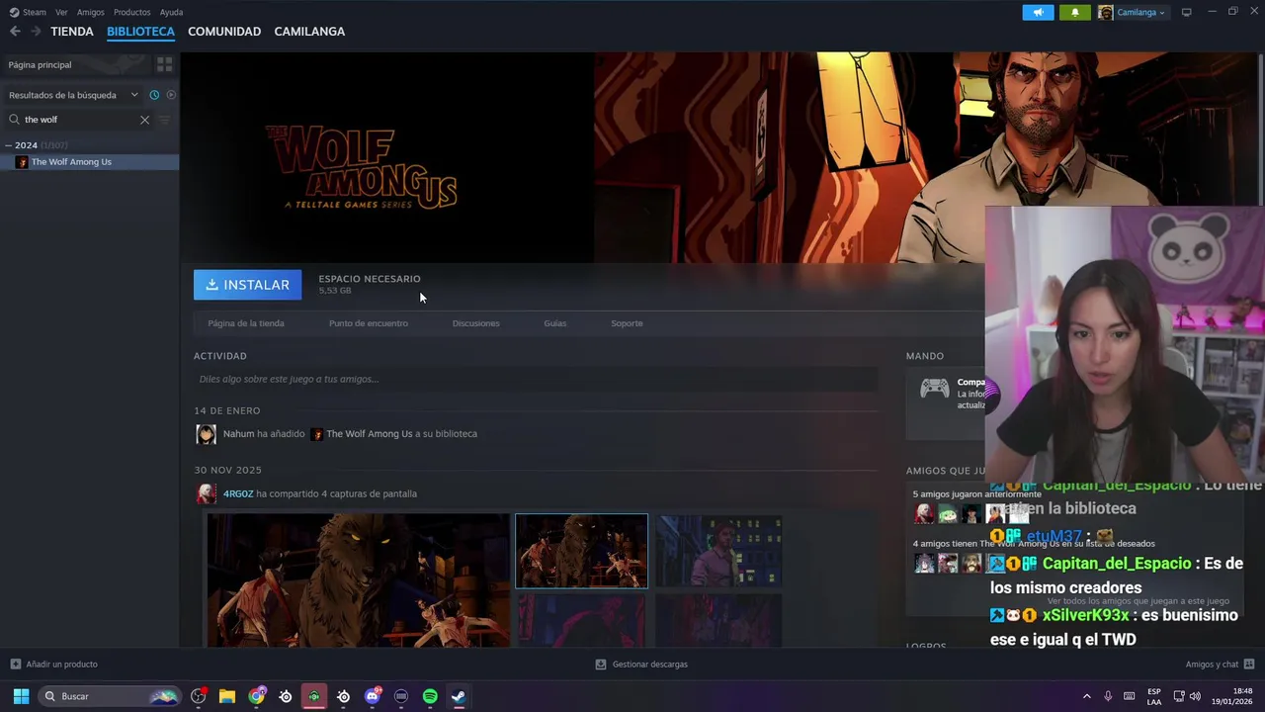Image resolution: width=1265 pixels, height=712 pixels.
Task: Switch to the BIBLIOTECA tab
Action: coord(140,32)
